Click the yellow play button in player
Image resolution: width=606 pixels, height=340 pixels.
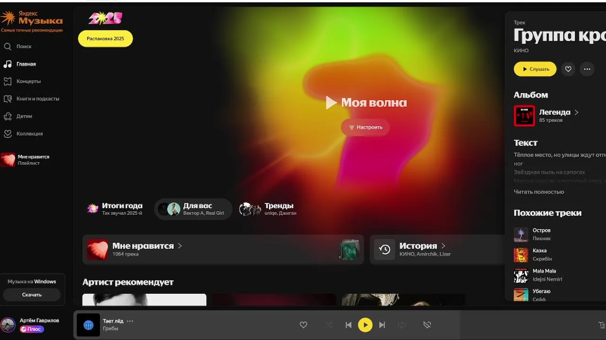point(365,325)
